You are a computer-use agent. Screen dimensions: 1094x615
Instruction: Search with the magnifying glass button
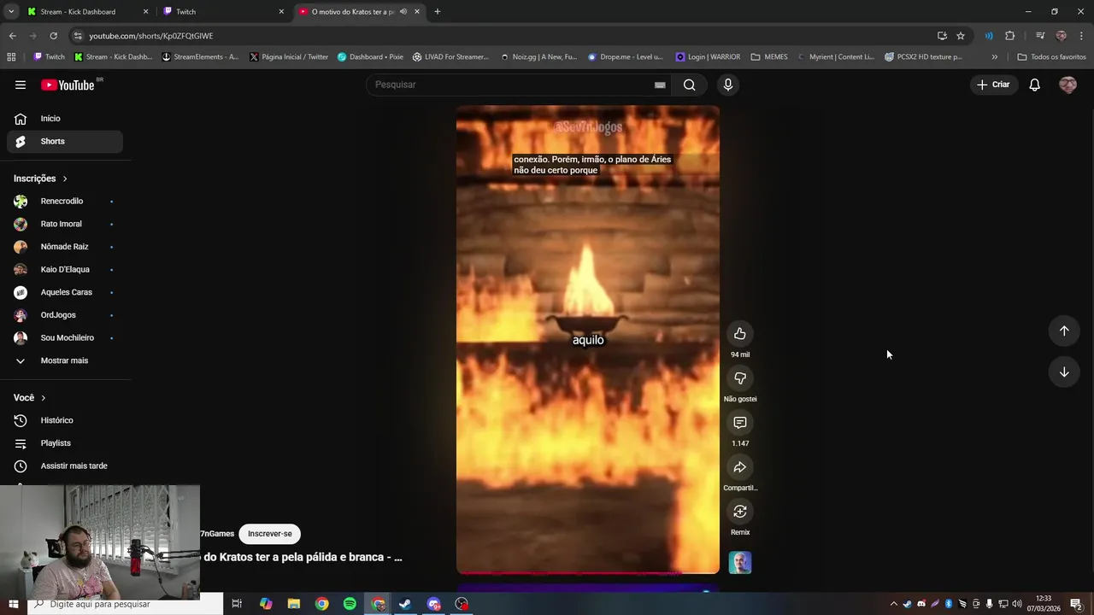point(689,85)
